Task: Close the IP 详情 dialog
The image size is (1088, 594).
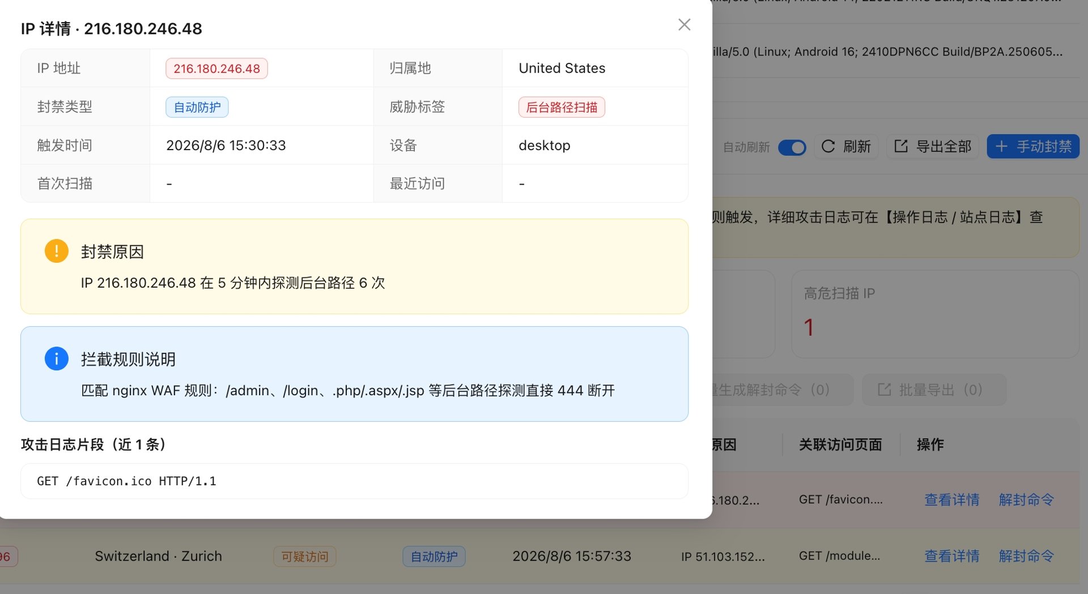Action: pyautogui.click(x=684, y=24)
